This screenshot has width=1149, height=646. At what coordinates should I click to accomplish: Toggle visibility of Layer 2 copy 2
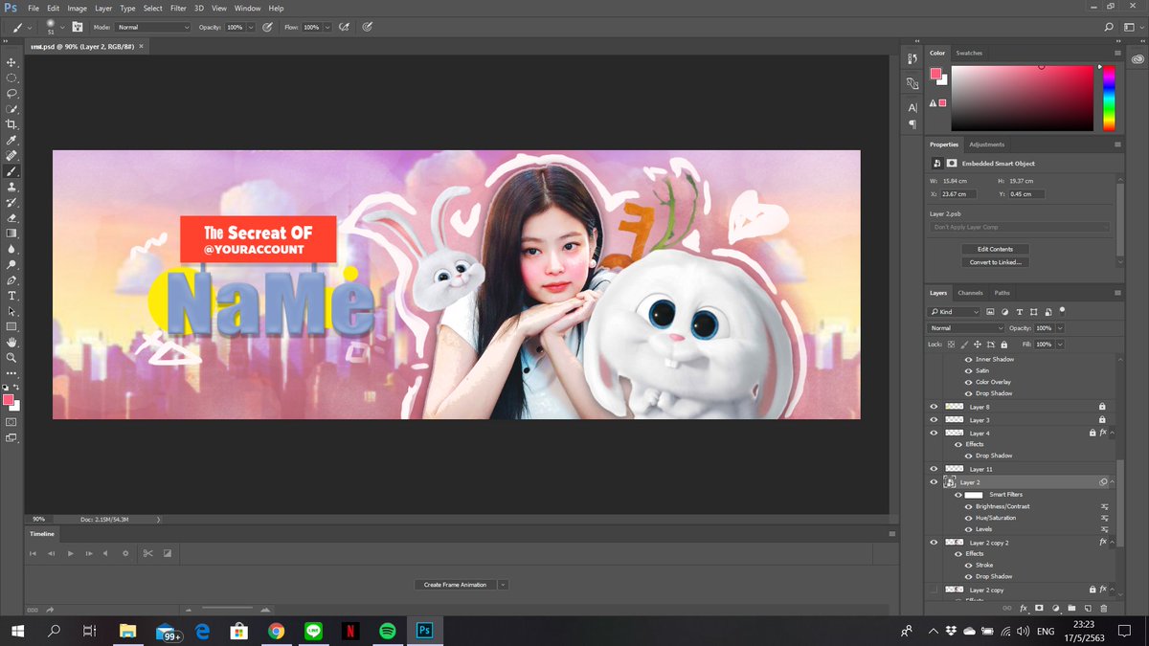934,543
